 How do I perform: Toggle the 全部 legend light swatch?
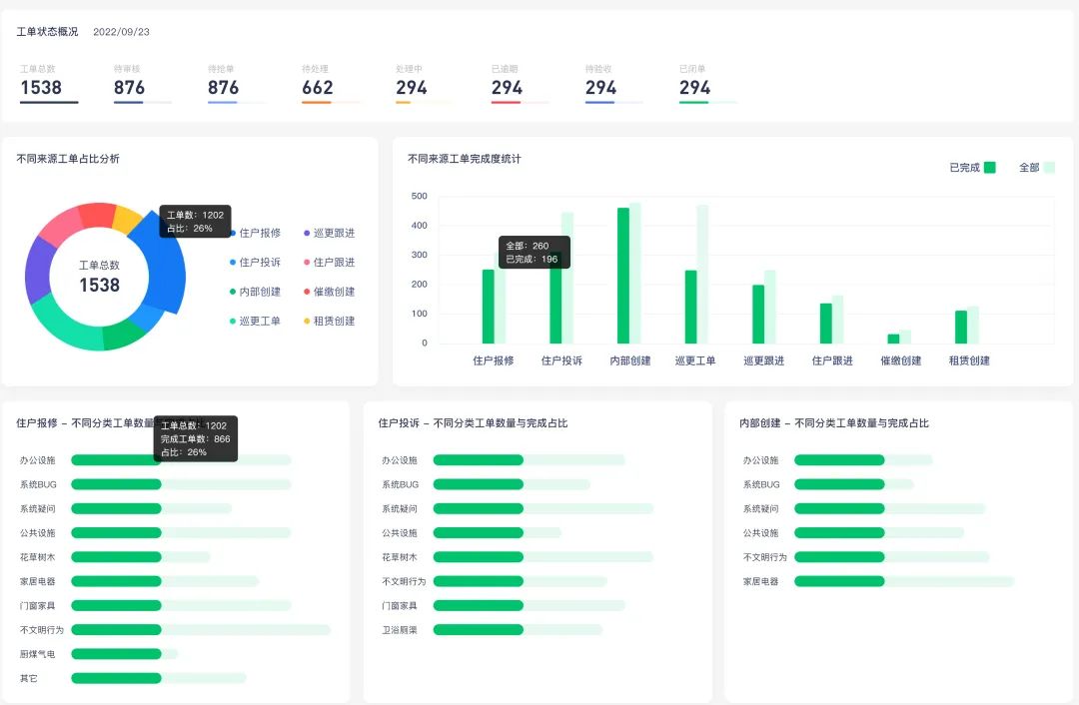coord(1049,167)
